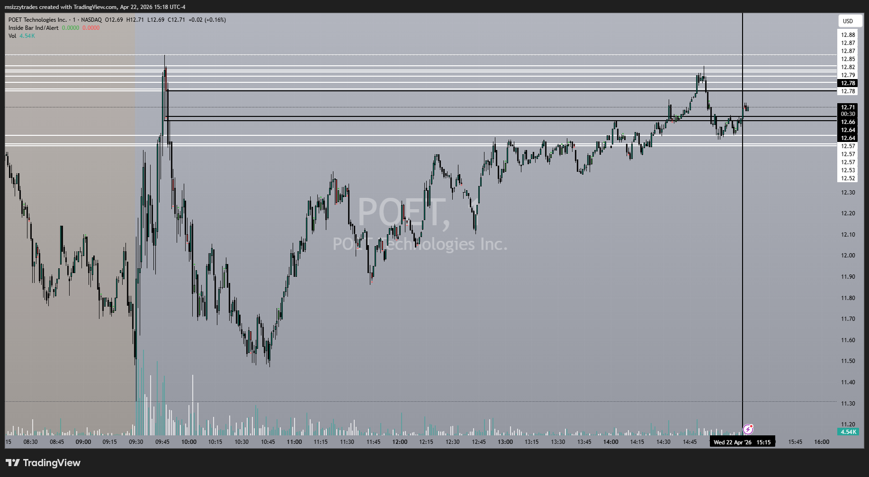Click the 12.88 price label

click(848, 35)
